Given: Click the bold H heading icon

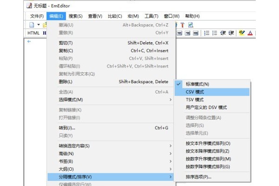Looking at the screenshot, I should point(45,33).
